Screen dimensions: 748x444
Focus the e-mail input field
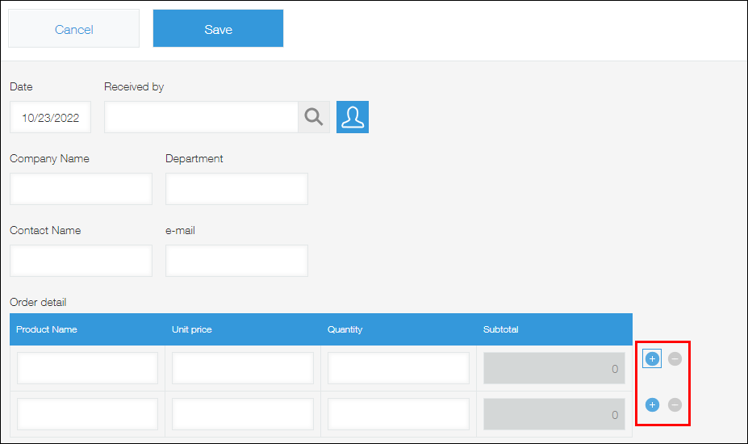(236, 261)
